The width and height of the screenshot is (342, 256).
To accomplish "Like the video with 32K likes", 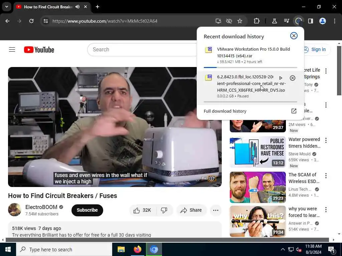I will pos(142,210).
